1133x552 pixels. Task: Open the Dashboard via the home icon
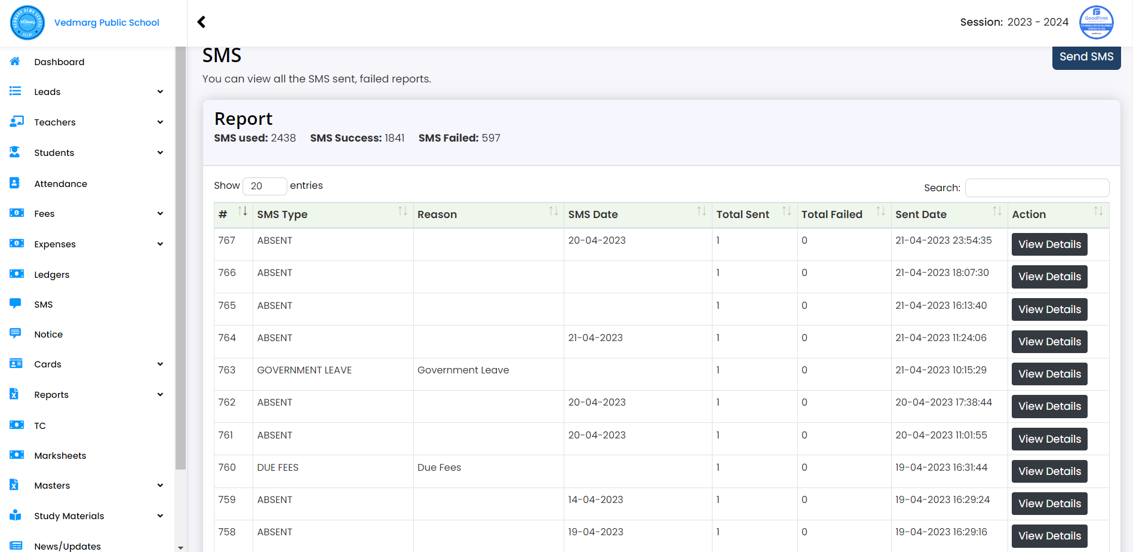(x=15, y=62)
